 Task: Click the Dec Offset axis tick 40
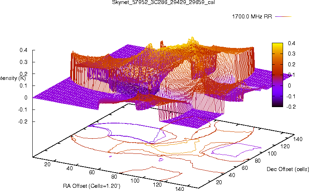click(x=232, y=175)
